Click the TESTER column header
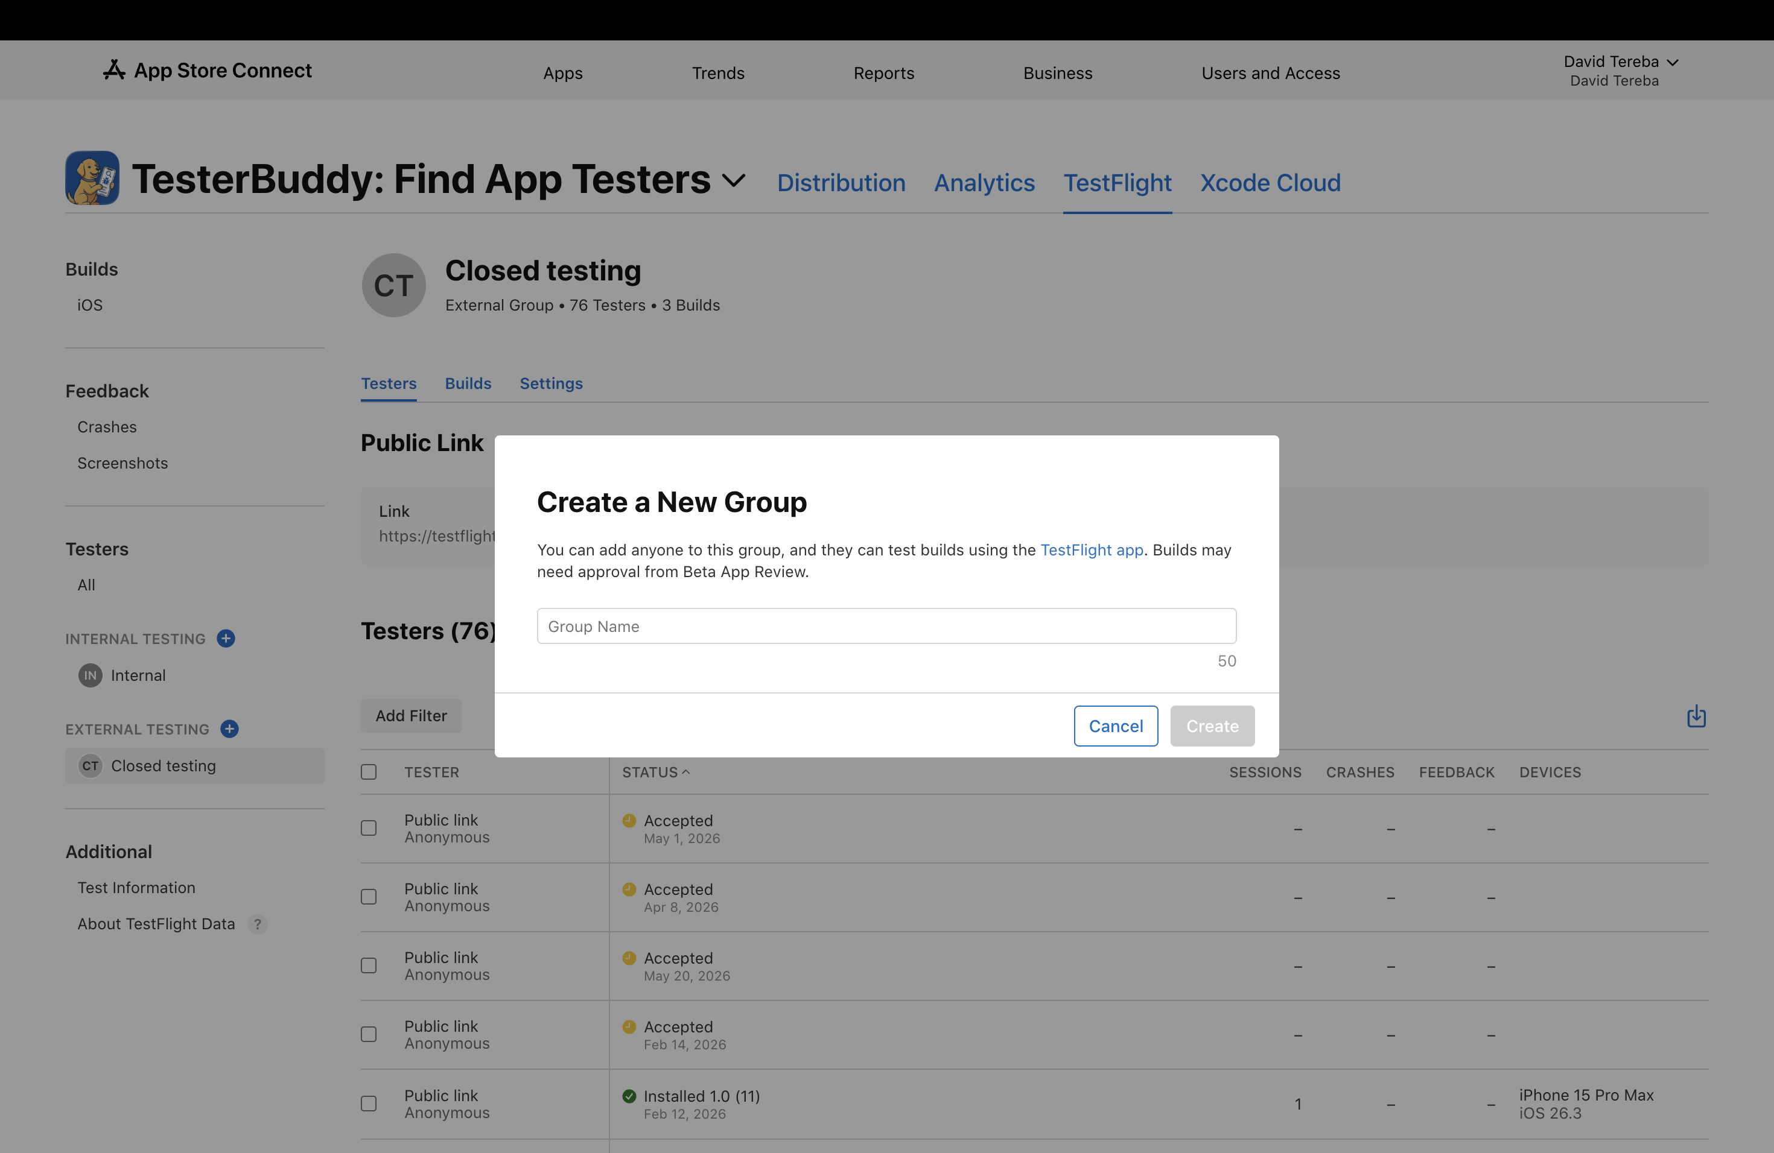 (431, 772)
